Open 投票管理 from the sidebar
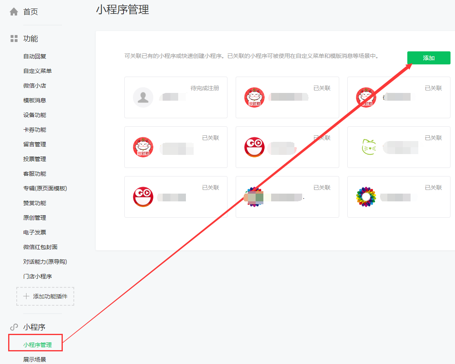455x364 pixels. point(35,159)
